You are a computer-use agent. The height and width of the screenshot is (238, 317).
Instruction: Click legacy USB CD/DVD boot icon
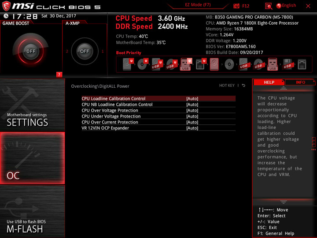click(x=258, y=64)
